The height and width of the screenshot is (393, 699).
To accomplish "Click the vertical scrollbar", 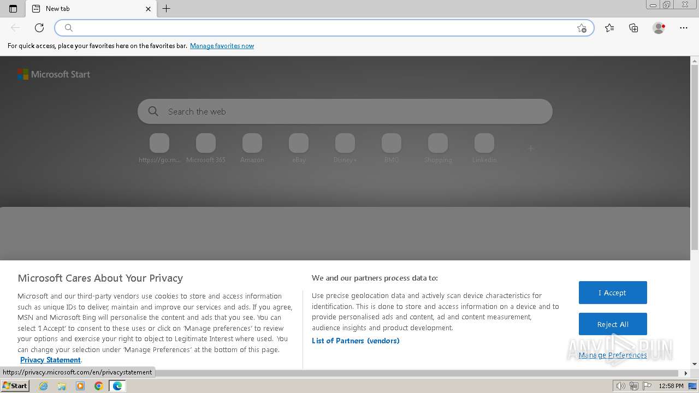I will [x=695, y=158].
